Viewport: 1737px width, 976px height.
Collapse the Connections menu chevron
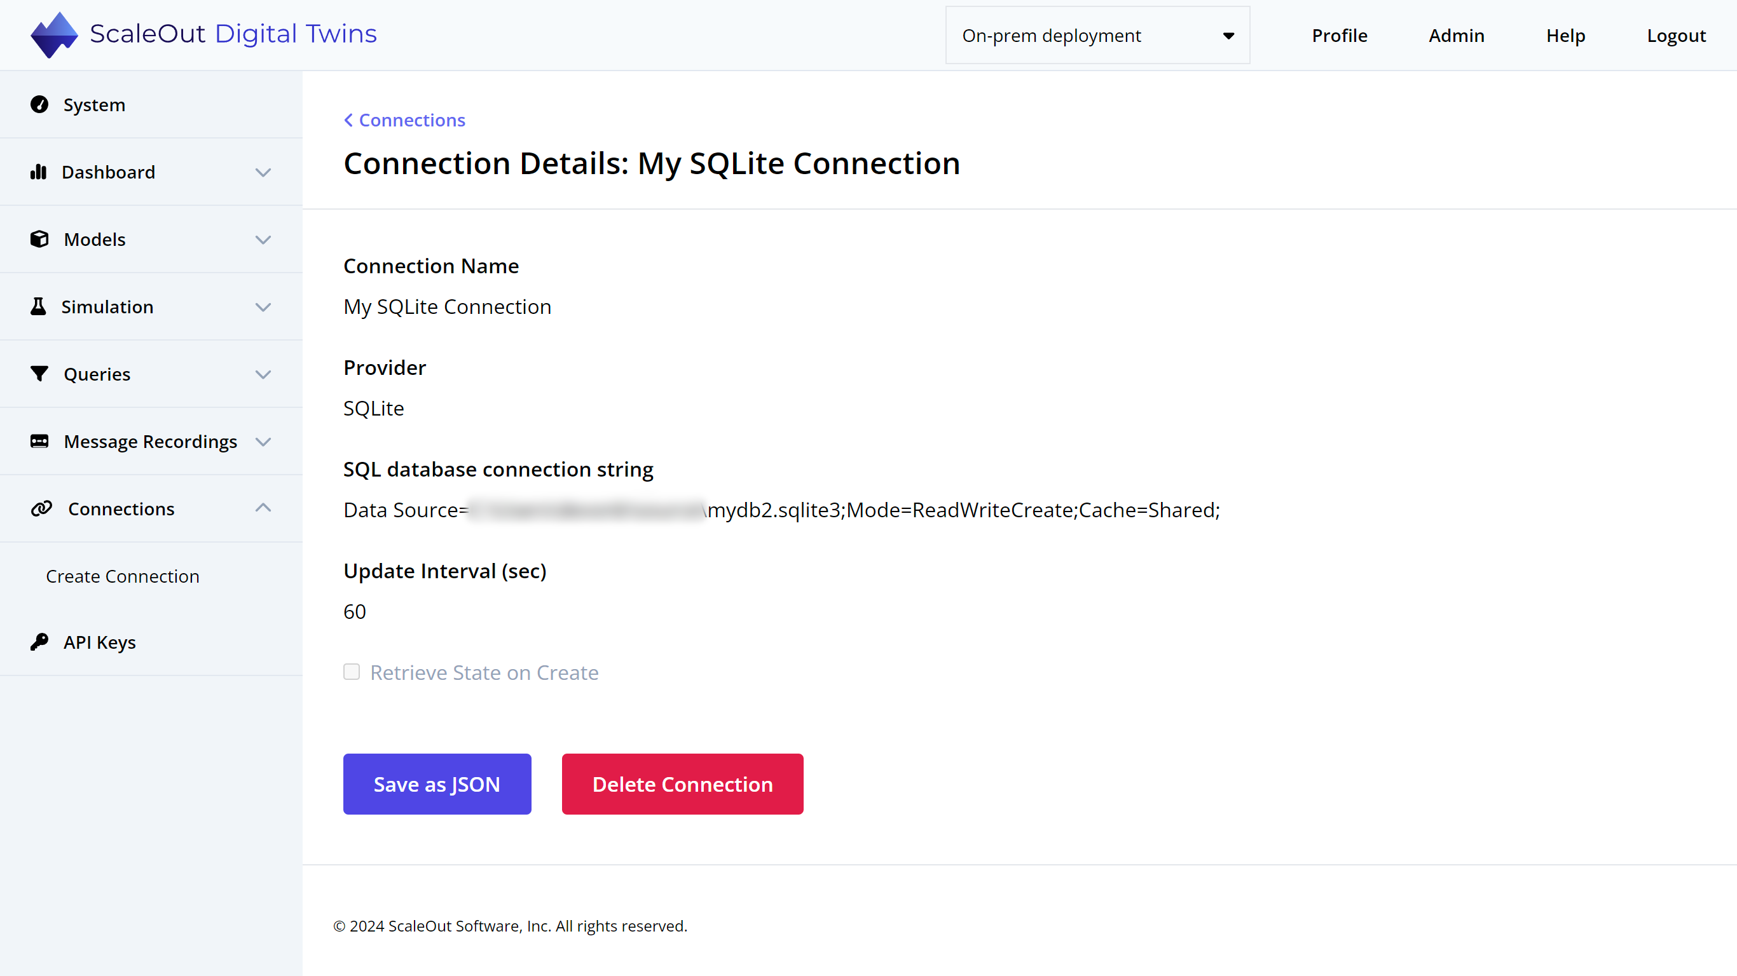(263, 508)
